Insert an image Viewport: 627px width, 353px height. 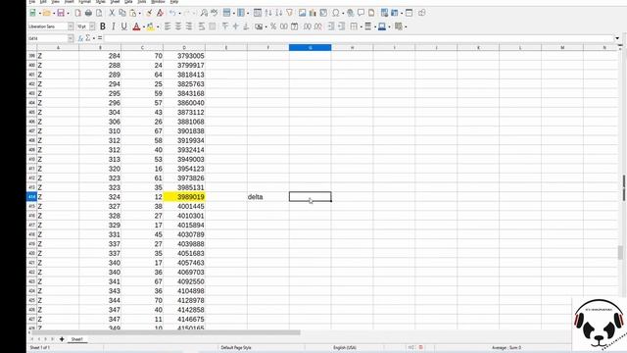(303, 13)
